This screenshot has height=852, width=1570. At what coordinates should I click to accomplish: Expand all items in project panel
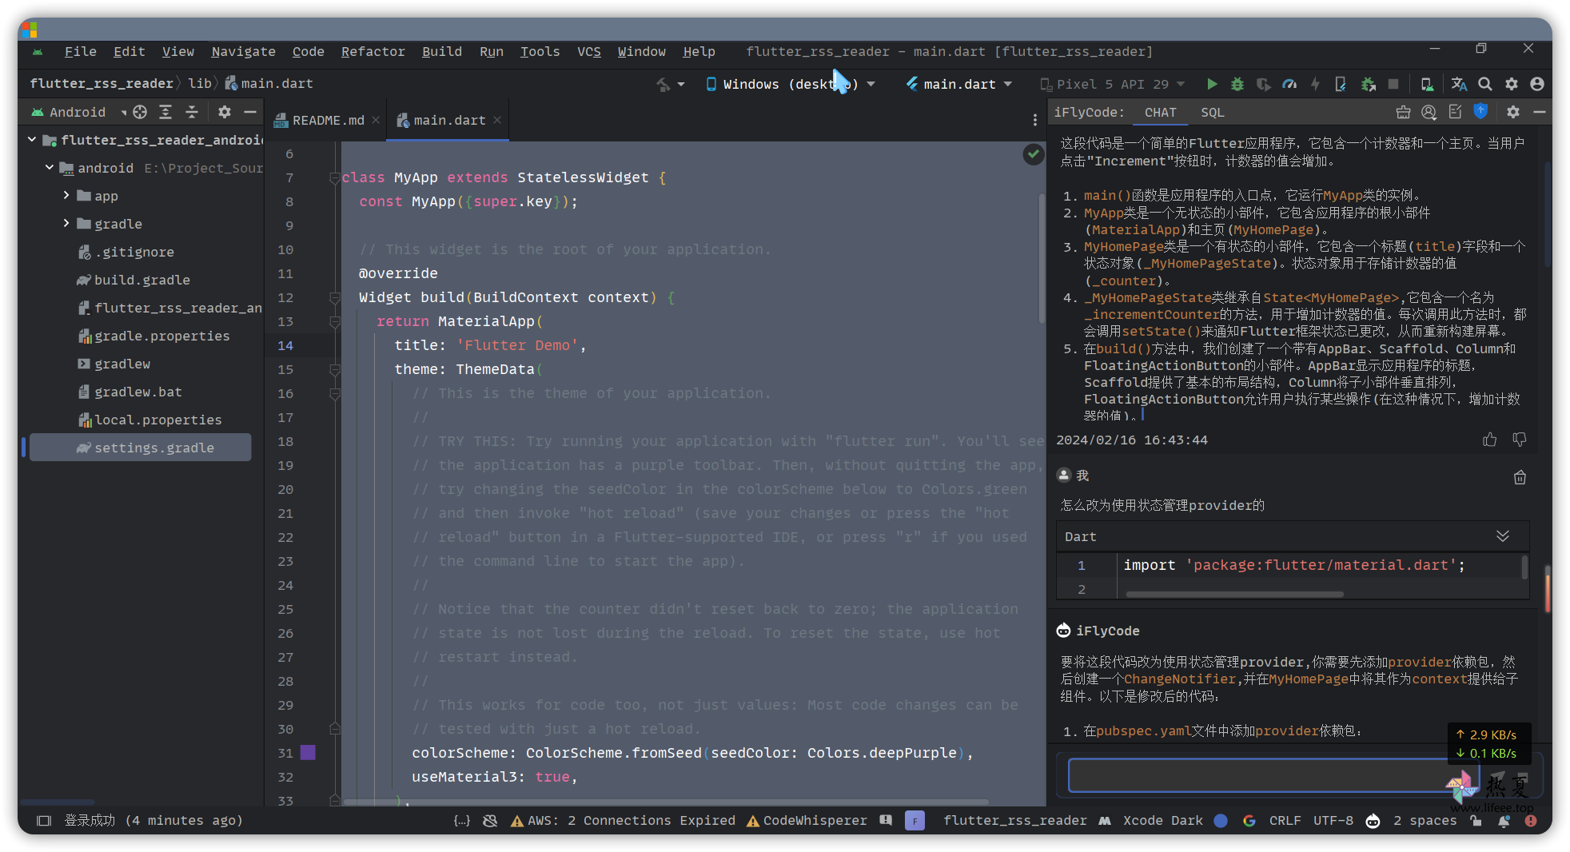[165, 112]
